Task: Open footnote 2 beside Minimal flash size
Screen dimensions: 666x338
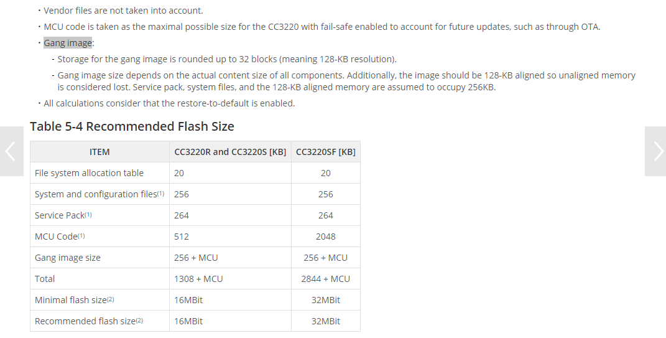Action: click(x=110, y=299)
